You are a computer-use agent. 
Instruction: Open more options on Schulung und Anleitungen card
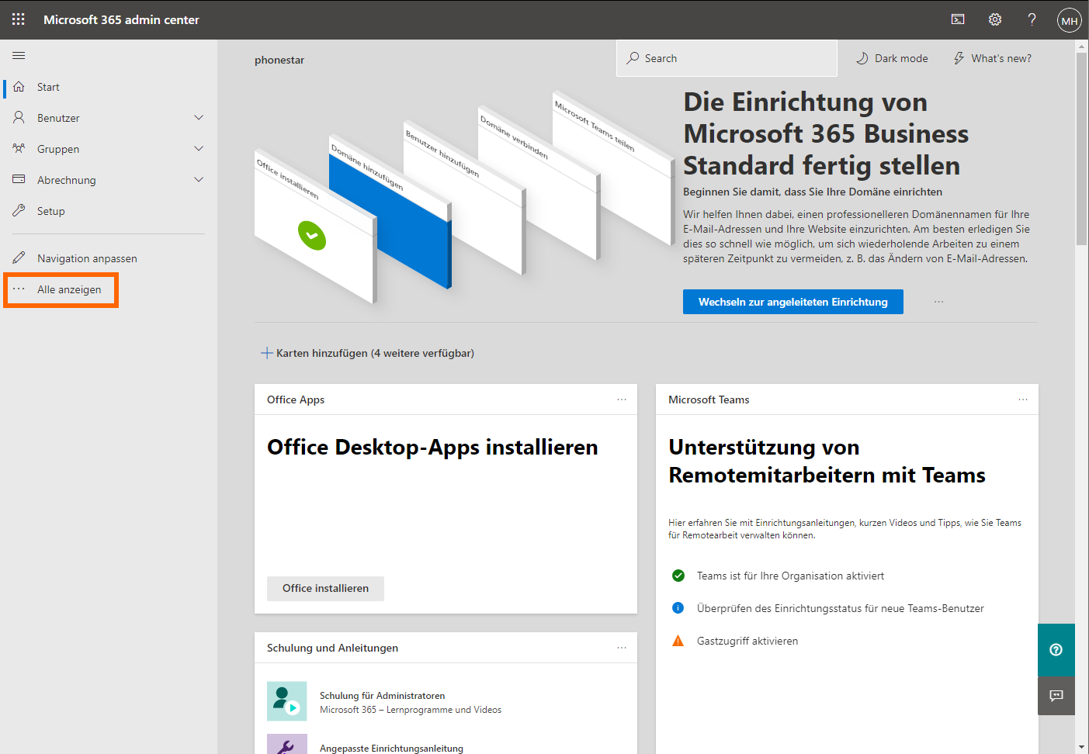click(622, 648)
